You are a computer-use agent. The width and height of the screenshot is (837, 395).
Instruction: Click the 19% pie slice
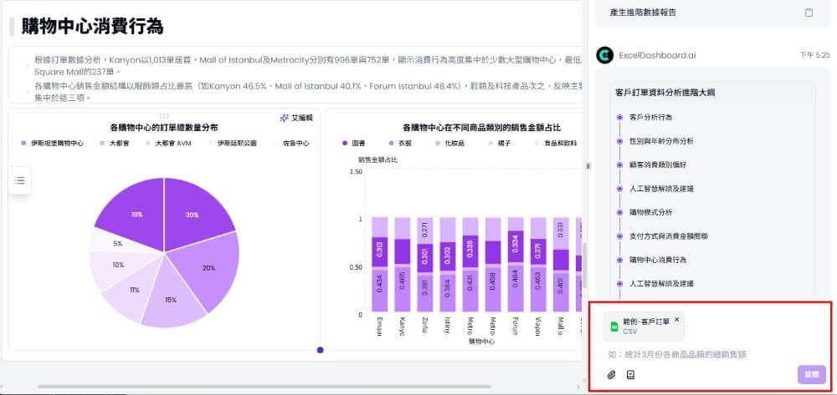pyautogui.click(x=136, y=213)
